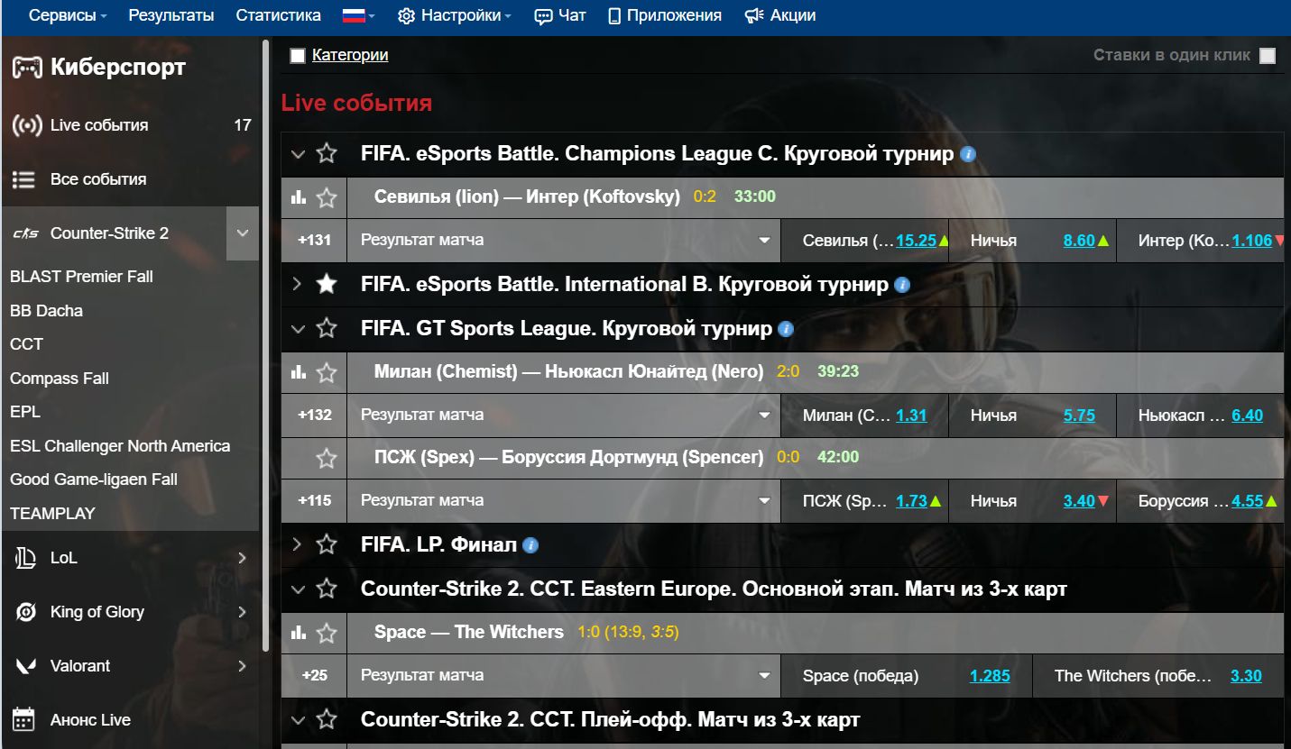
Task: Open the Сервисы menu
Action: pos(68,16)
